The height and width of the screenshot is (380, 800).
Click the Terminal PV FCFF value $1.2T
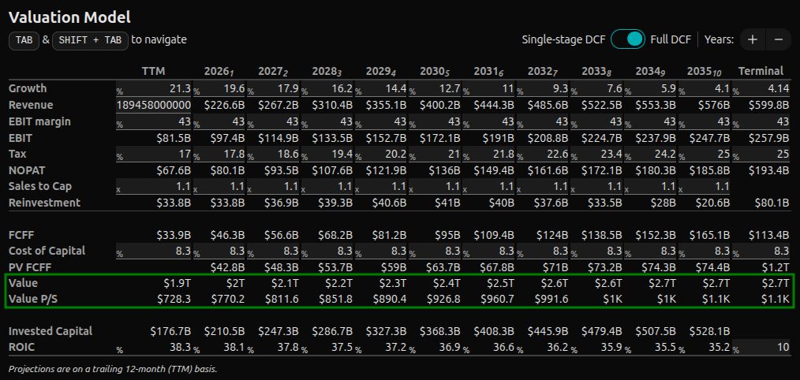coord(777,266)
